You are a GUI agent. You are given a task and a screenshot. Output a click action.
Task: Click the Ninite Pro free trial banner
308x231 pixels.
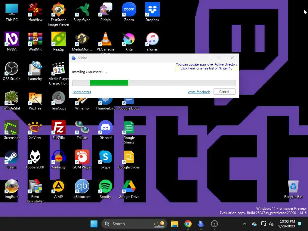[207, 66]
